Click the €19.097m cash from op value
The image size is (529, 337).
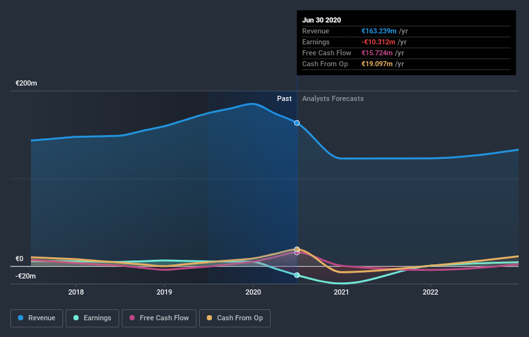pos(377,64)
